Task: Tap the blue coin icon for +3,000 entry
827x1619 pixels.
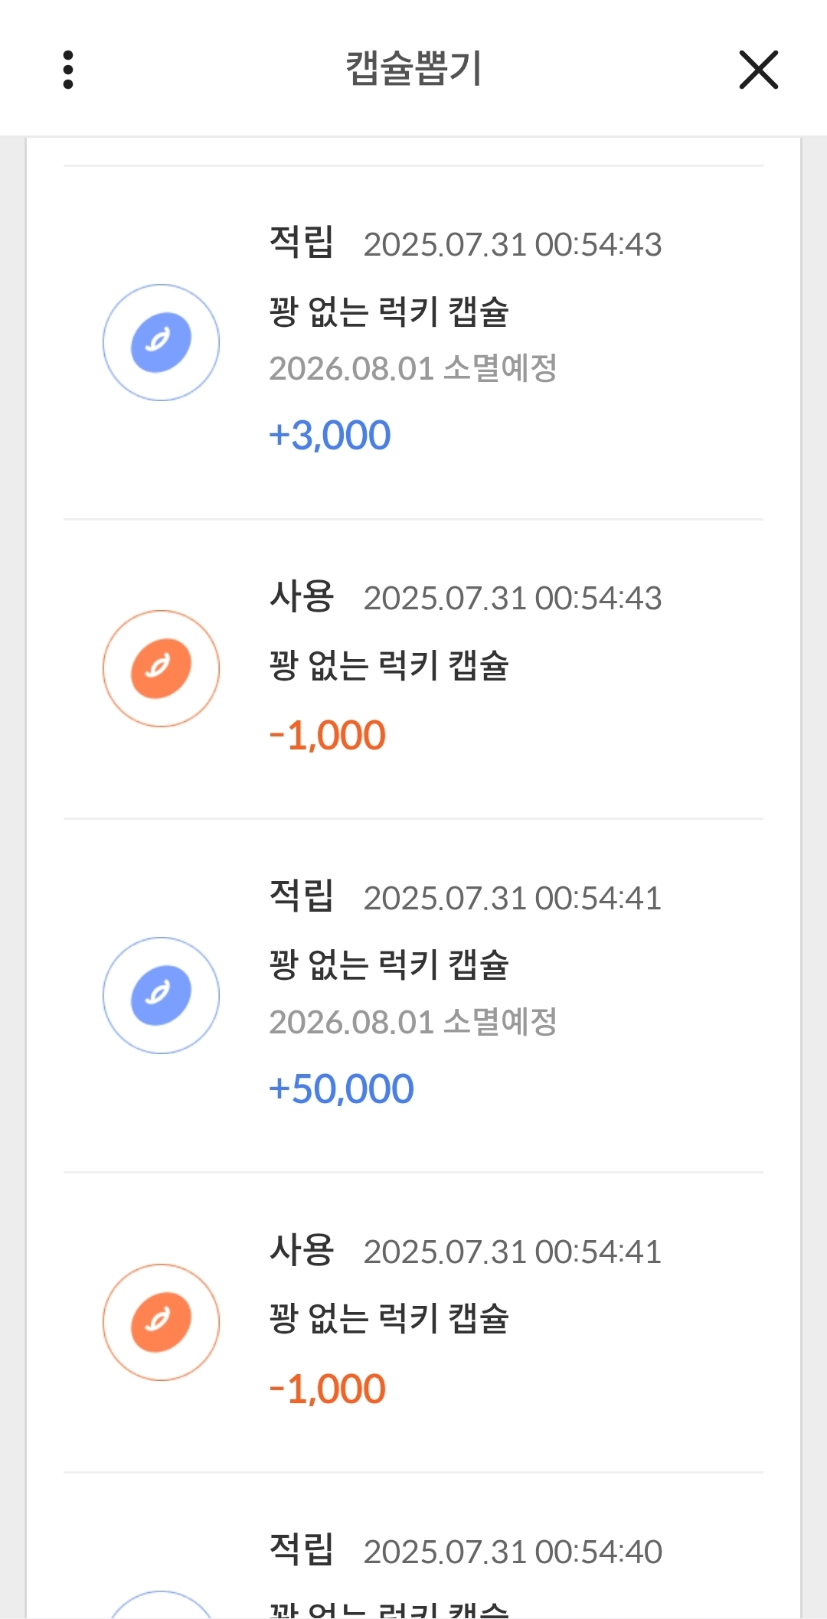Action: coord(161,342)
